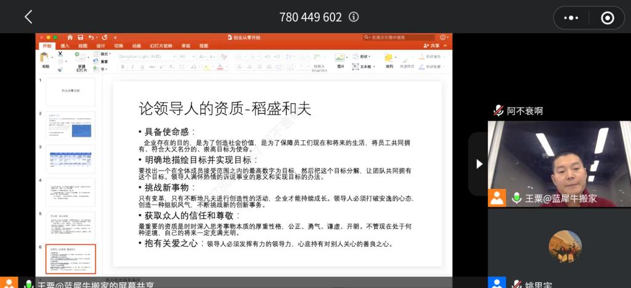This screenshot has height=288, width=631.
Task: Tap the back arrow at top left
Action: pyautogui.click(x=28, y=17)
